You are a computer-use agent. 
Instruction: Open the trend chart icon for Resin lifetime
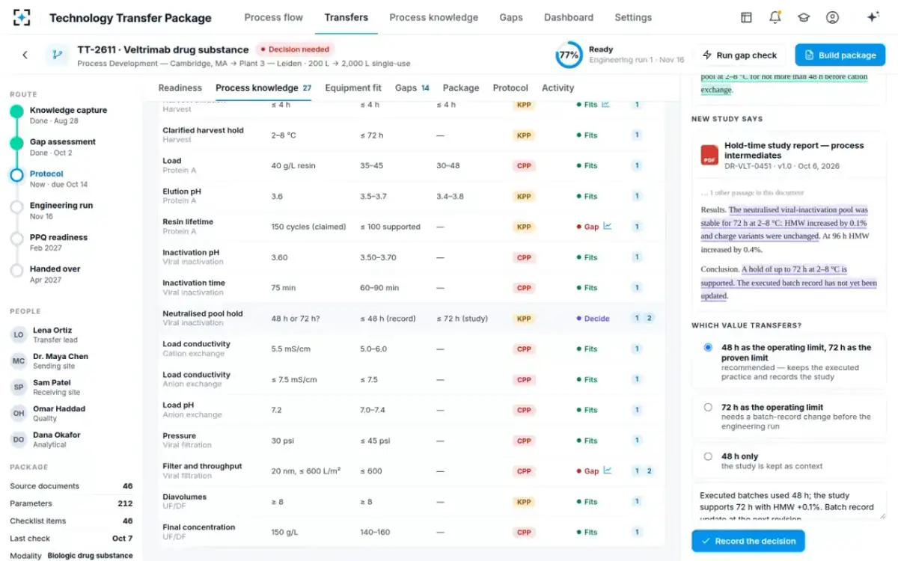pyautogui.click(x=608, y=226)
